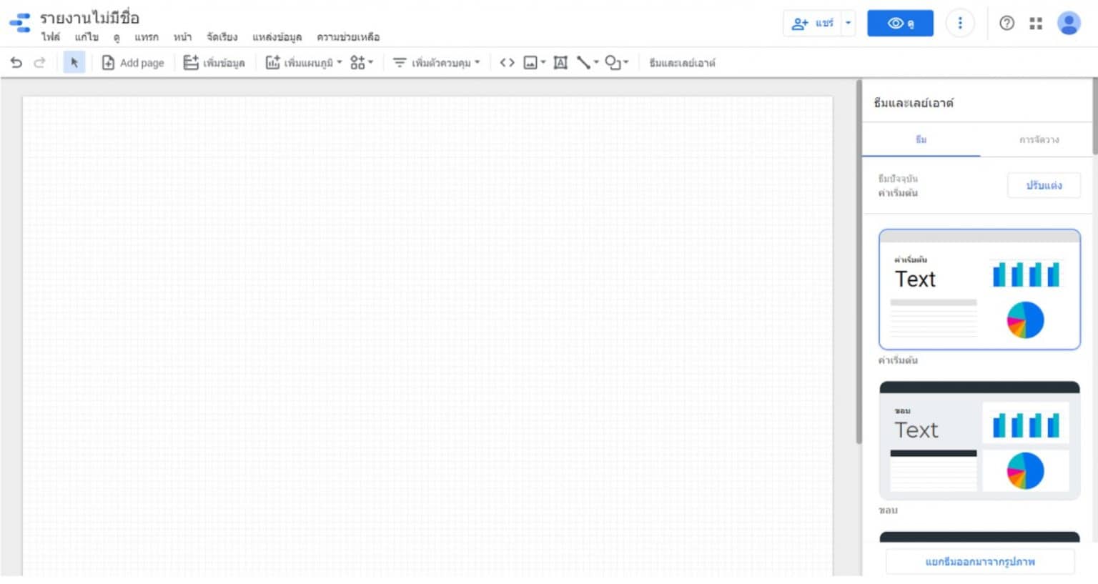Undo the last action
Screen dimensions: 1098x584
click(x=16, y=63)
